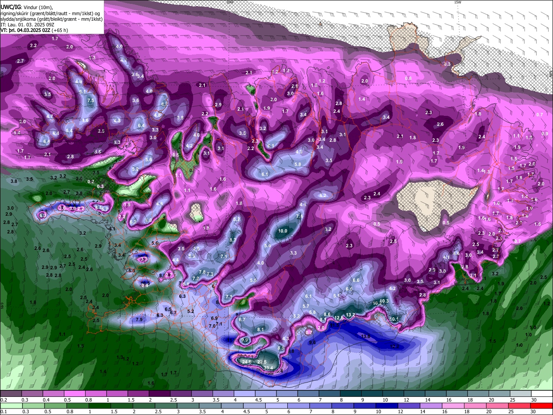Click the '7.9' value on the southwest peninsula
The width and height of the screenshot is (553, 415).
click(139, 319)
